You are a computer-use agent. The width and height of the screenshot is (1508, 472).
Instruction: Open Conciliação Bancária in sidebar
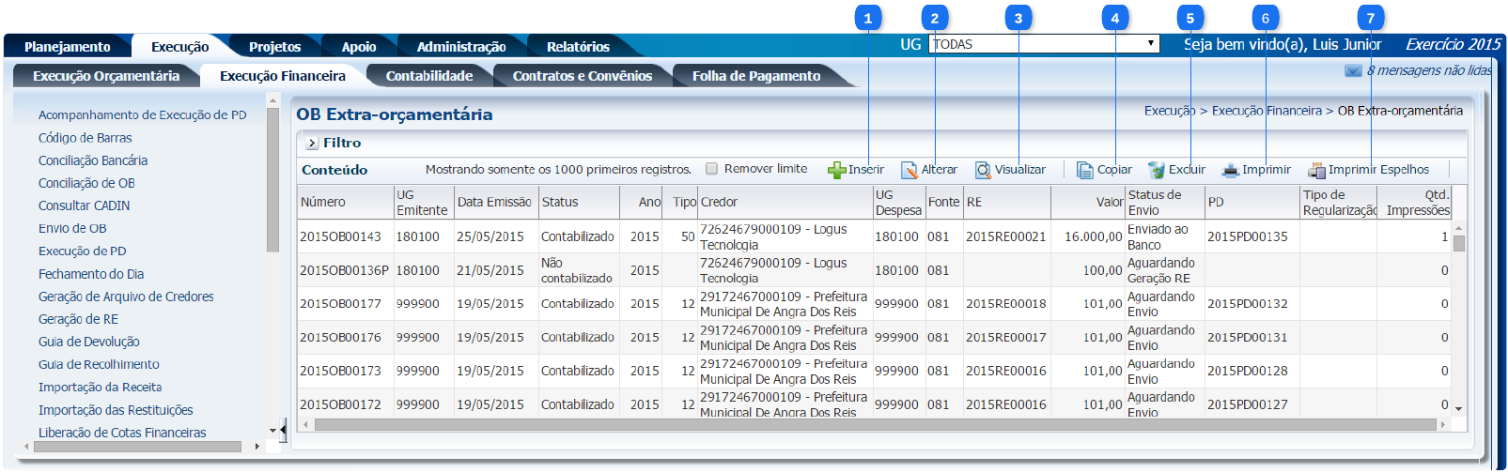click(x=93, y=160)
